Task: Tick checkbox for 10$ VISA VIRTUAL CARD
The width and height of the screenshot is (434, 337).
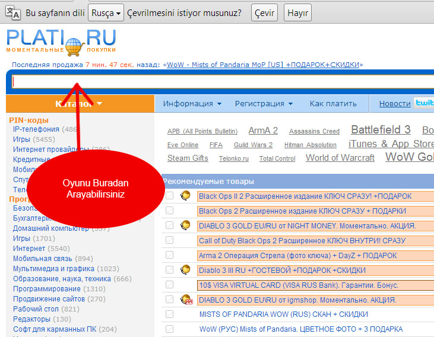Action: pyautogui.click(x=169, y=284)
